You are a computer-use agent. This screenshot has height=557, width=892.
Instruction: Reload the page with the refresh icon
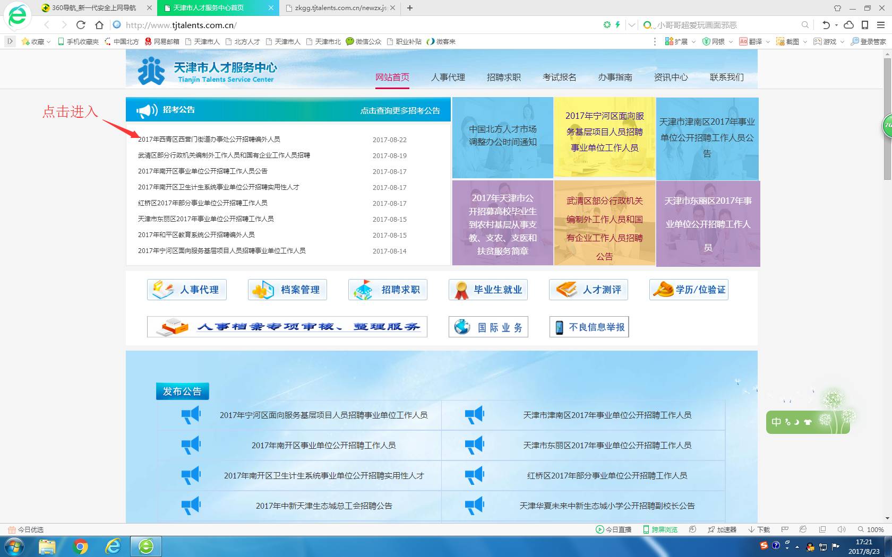(81, 25)
